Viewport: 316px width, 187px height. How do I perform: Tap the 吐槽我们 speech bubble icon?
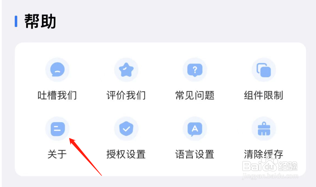(x=57, y=70)
